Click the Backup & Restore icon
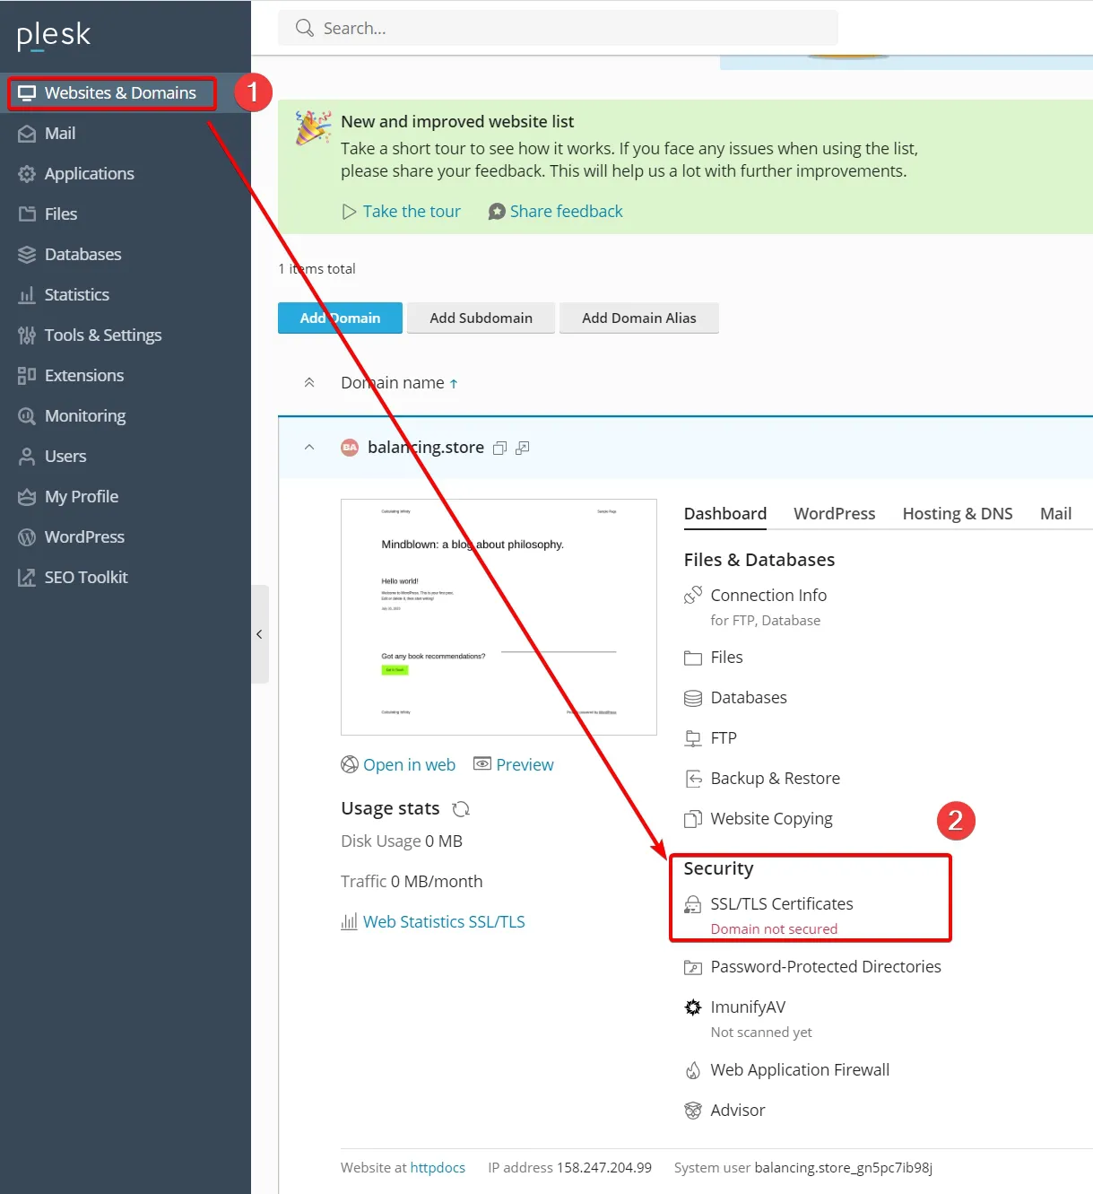Screen dimensions: 1093x1194 pyautogui.click(x=693, y=779)
